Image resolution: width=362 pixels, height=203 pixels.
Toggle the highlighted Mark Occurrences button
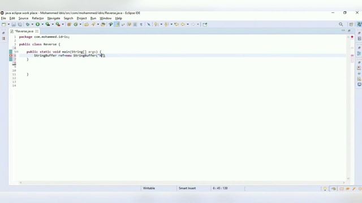117,24
